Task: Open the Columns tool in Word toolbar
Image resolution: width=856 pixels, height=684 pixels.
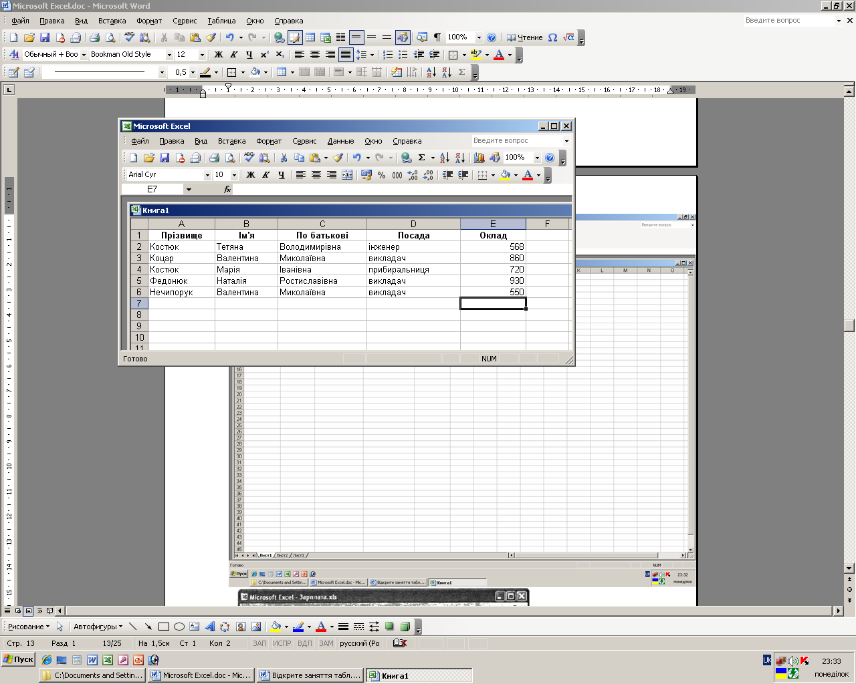Action: point(341,37)
